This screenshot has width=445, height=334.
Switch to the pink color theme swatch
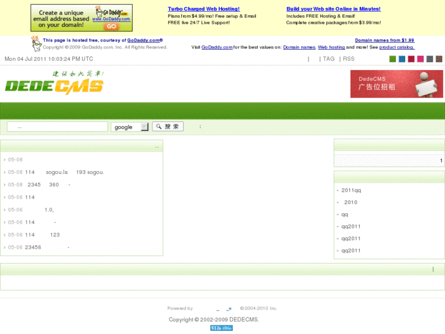pyautogui.click(x=421, y=59)
